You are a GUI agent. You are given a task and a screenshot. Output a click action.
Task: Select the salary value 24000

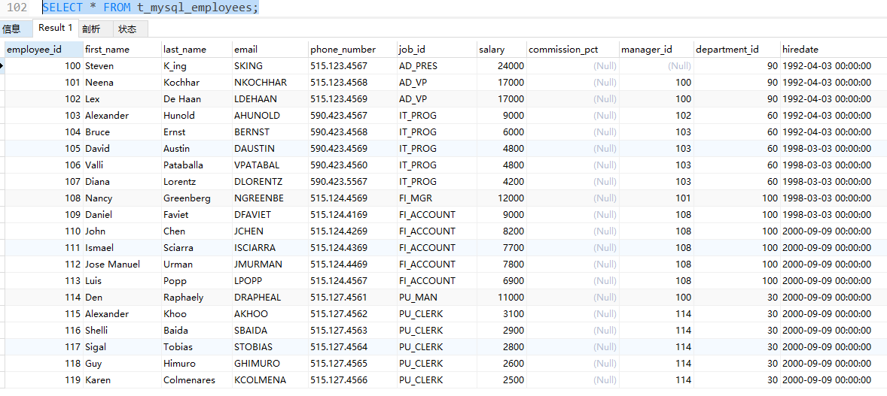pos(501,65)
